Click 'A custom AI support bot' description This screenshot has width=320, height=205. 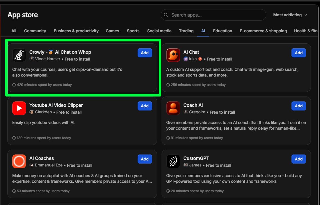[x=232, y=72]
